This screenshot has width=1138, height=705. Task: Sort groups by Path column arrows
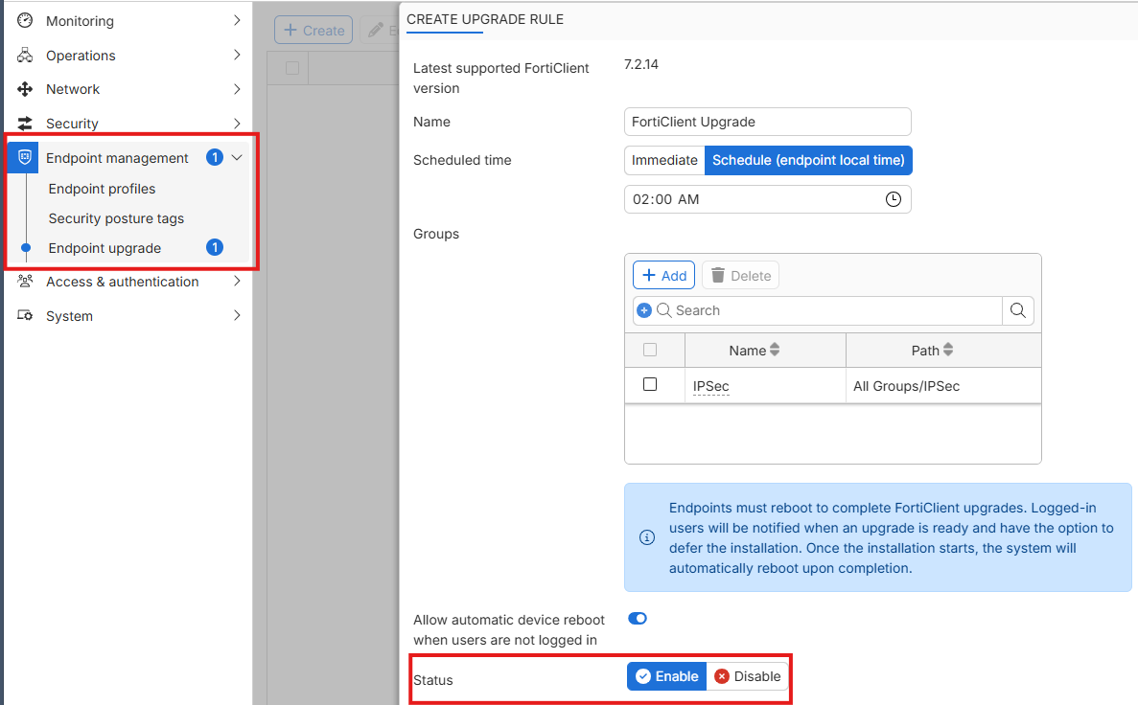tap(948, 350)
